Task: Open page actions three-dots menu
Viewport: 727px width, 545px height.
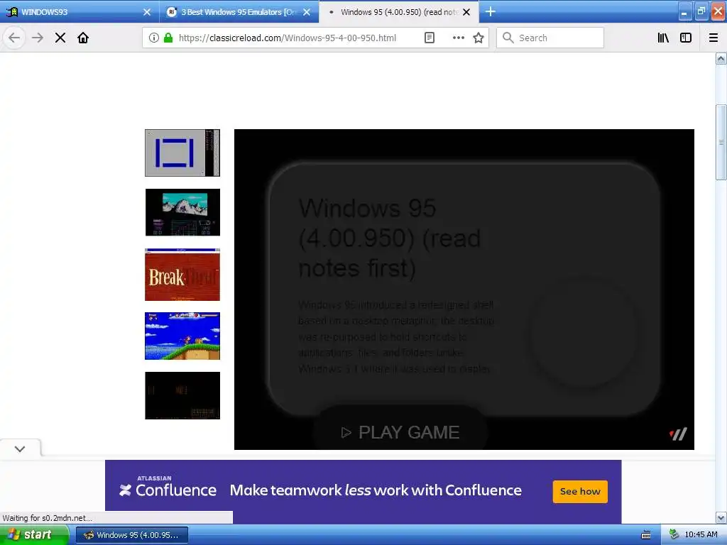Action: 458,38
